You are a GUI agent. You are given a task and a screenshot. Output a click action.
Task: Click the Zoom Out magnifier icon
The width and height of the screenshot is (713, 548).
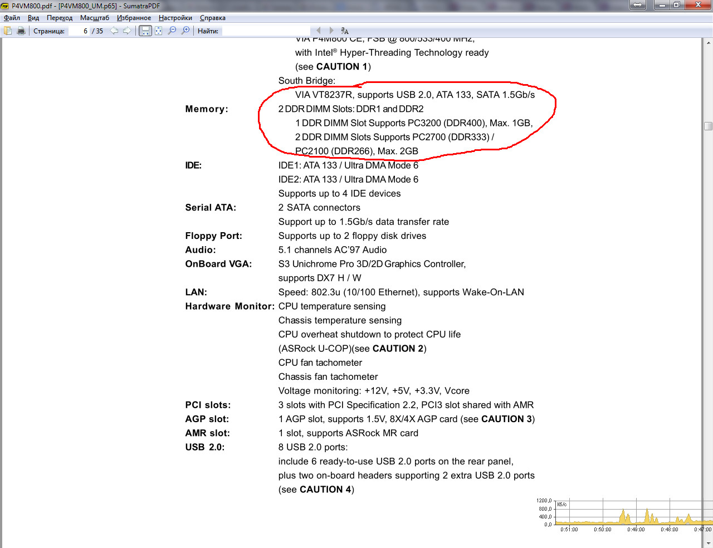click(x=172, y=31)
